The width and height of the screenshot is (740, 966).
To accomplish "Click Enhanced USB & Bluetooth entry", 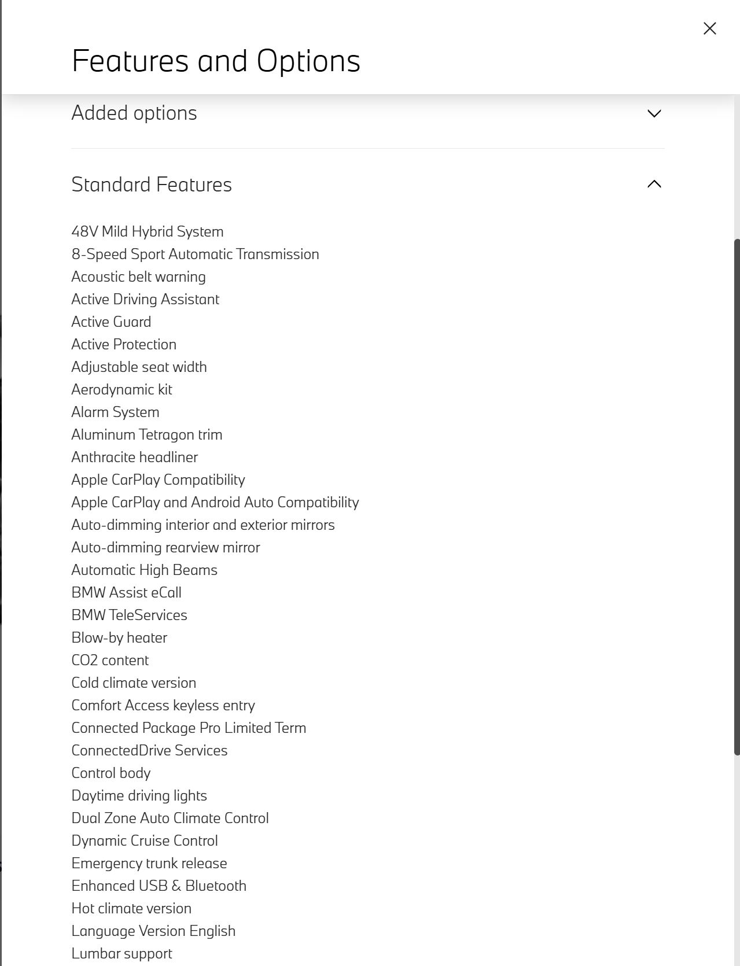I will point(159,886).
